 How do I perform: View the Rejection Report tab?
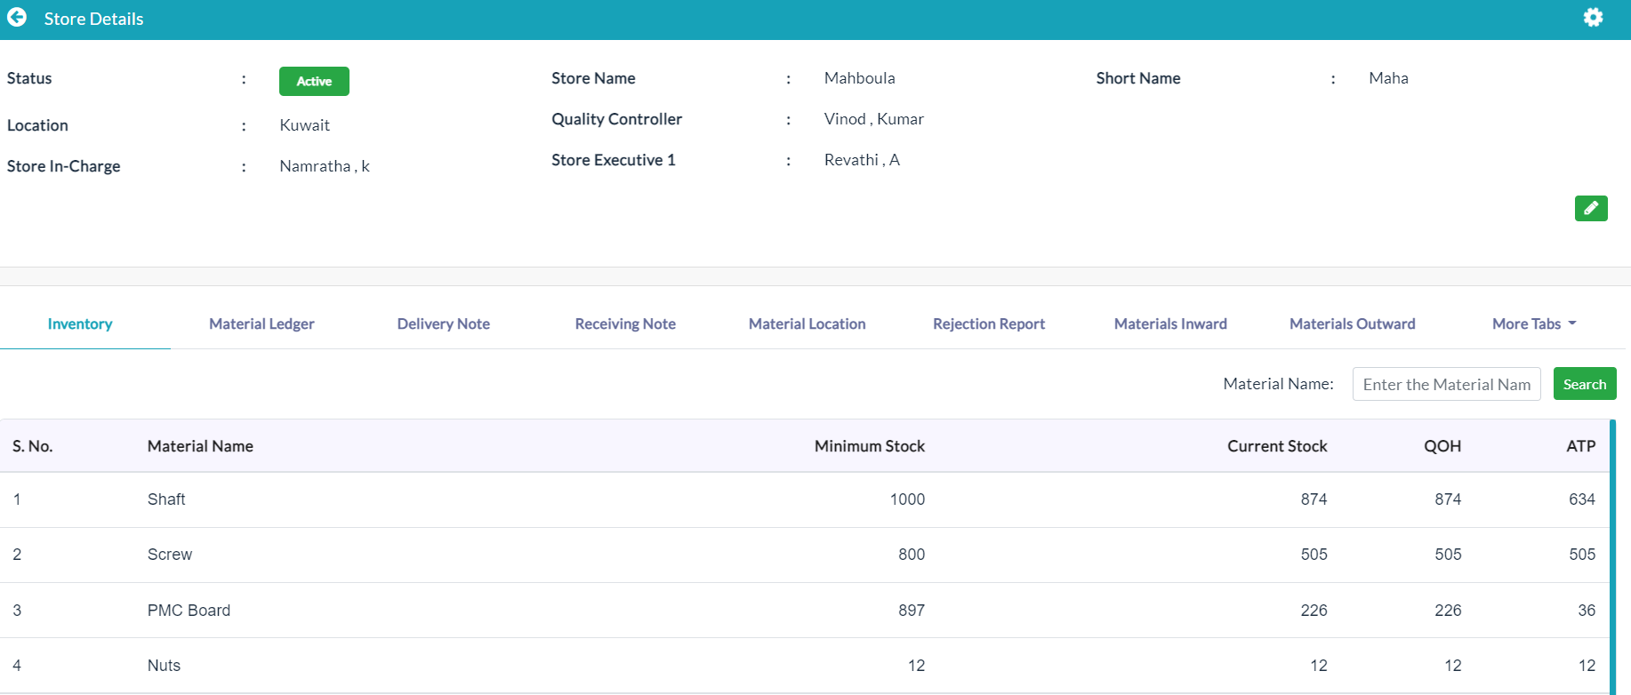tap(989, 324)
